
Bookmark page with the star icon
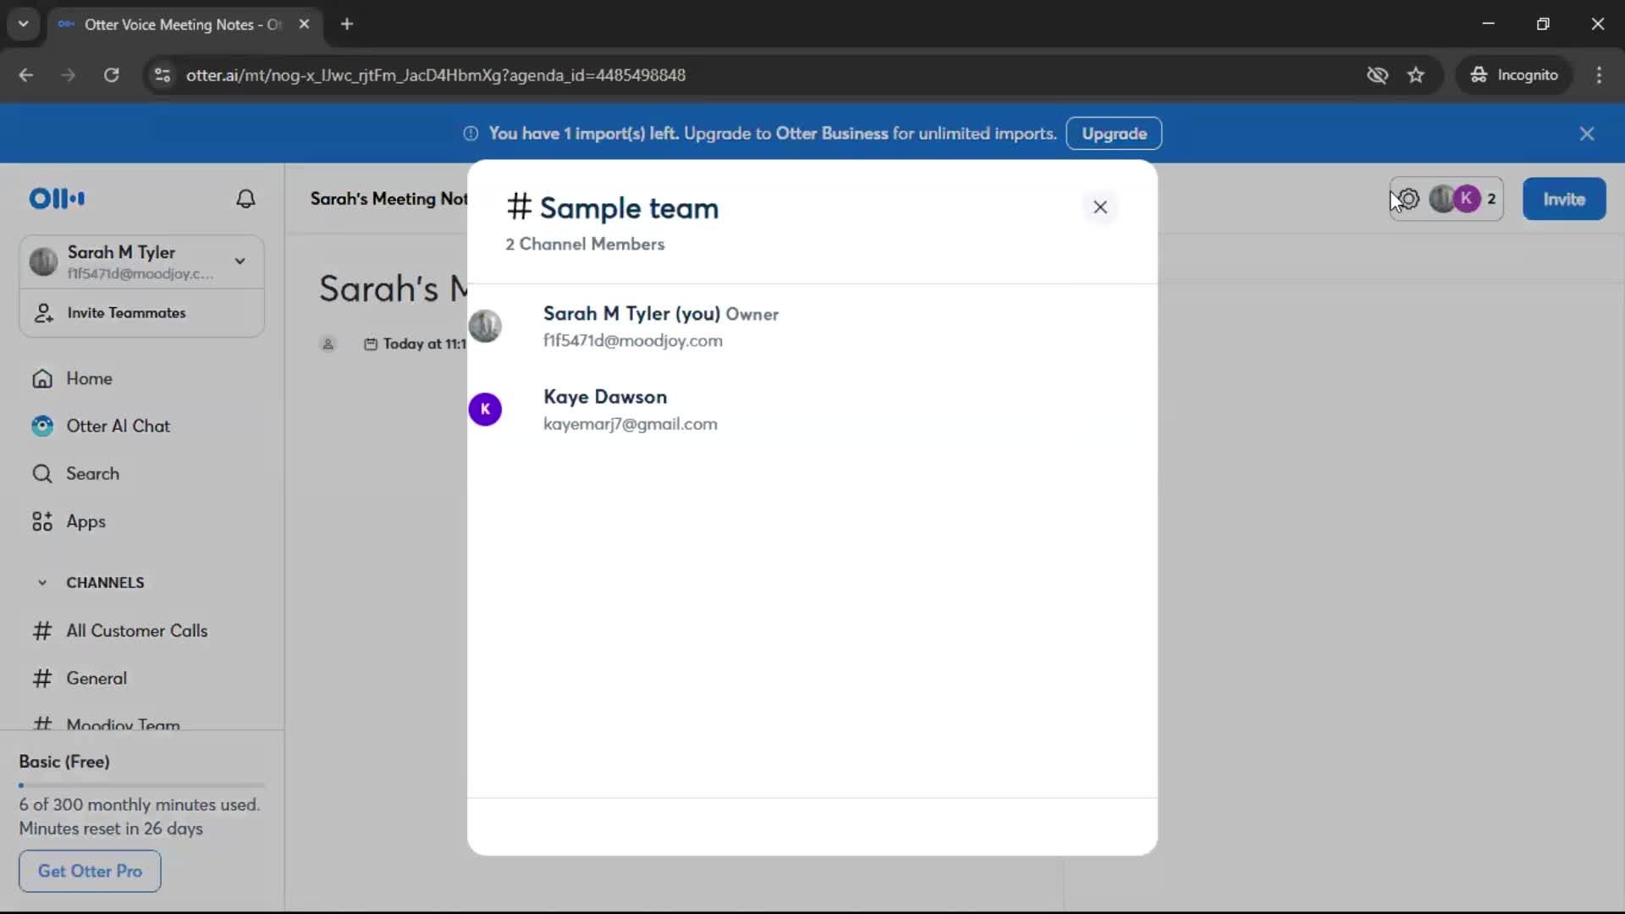[x=1416, y=75]
